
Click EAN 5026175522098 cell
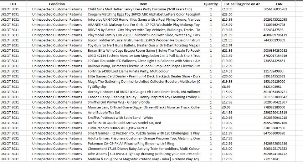(279, 20)
